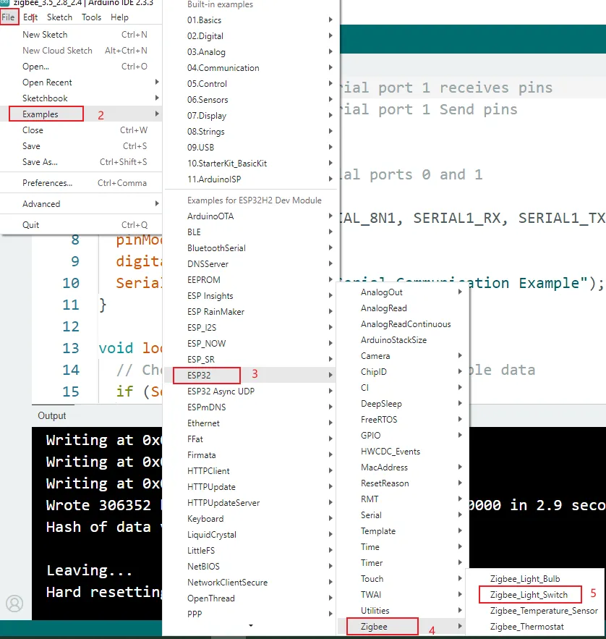Open the HWCDC_Events example

coord(402,451)
